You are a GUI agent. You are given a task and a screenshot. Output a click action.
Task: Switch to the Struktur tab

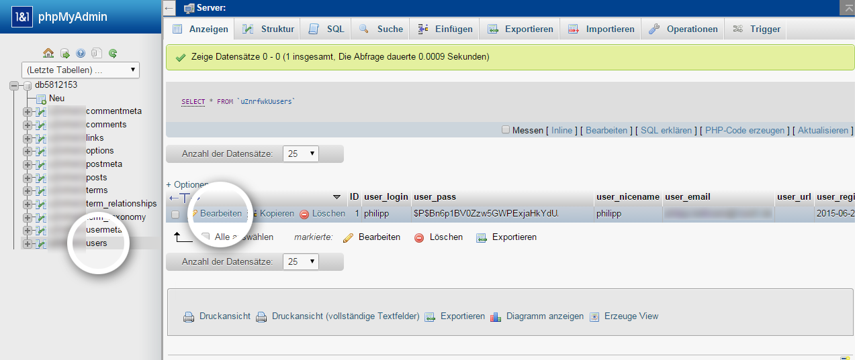point(269,29)
